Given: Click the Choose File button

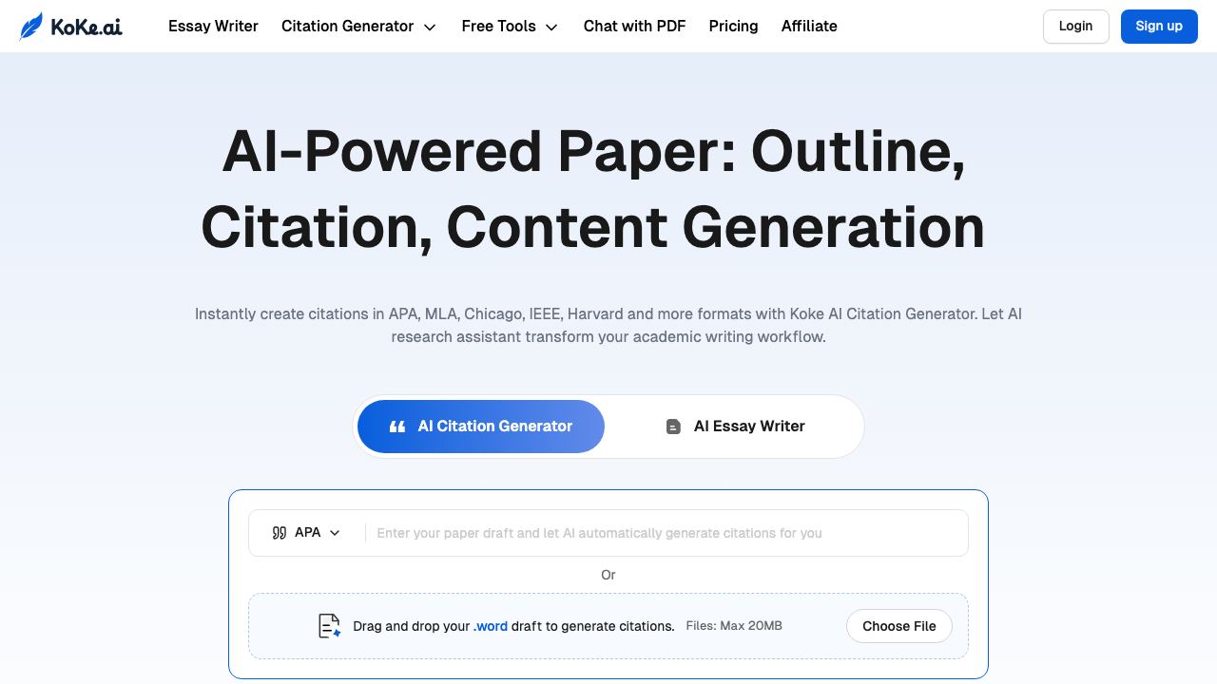Looking at the screenshot, I should [899, 626].
